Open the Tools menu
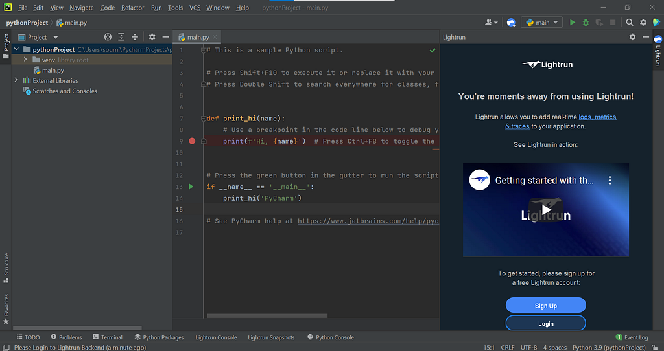The image size is (664, 351). point(175,8)
